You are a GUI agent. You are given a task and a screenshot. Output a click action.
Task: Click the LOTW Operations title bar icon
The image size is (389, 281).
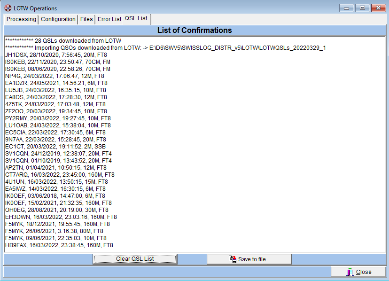[x=8, y=8]
